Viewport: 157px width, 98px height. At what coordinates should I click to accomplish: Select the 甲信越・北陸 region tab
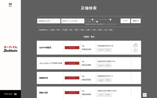tap(67, 30)
